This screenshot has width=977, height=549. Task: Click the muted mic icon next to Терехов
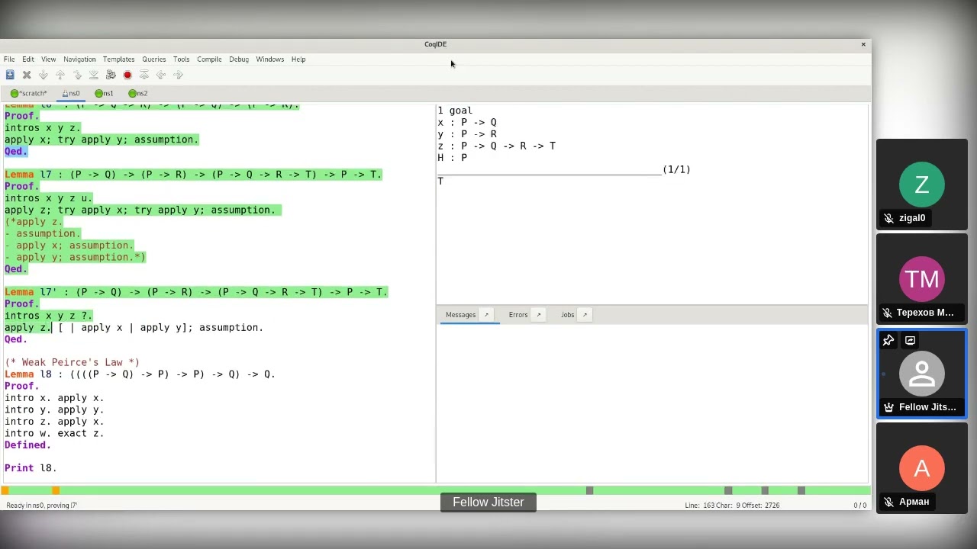(887, 313)
